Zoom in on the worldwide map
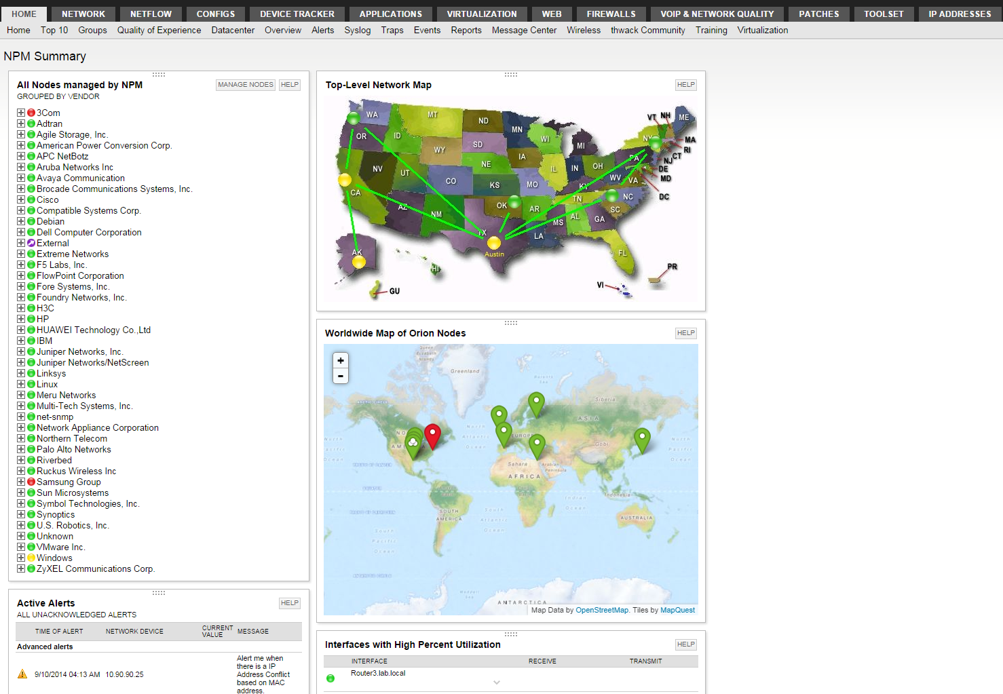The image size is (1003, 694). click(341, 360)
